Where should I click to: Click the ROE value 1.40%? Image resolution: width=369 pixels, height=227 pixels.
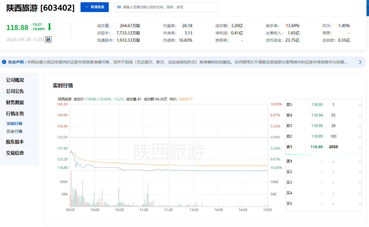click(344, 26)
